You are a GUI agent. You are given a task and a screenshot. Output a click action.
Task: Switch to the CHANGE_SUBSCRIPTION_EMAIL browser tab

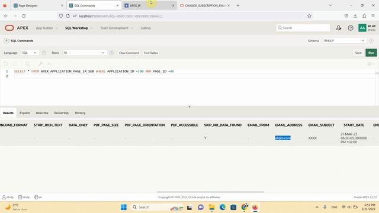(205, 5)
